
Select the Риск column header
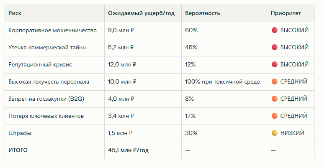(x=15, y=13)
